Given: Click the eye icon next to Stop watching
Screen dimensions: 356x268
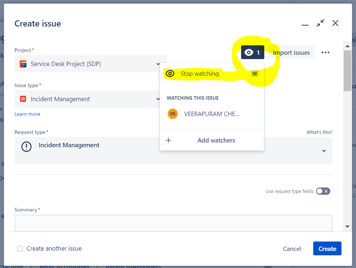Looking at the screenshot, I should point(170,74).
